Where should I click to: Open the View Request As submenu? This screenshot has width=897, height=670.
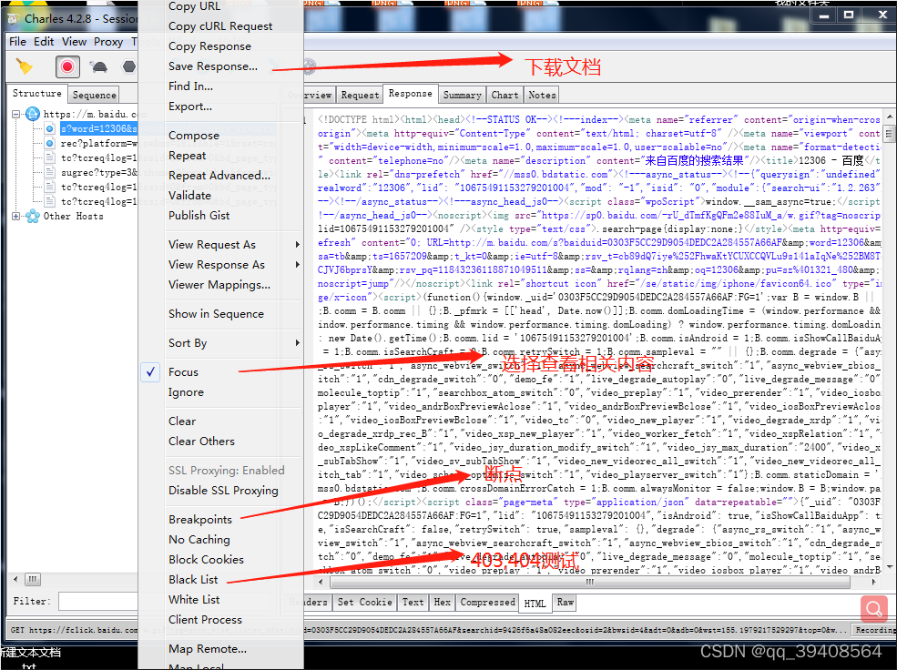(233, 245)
